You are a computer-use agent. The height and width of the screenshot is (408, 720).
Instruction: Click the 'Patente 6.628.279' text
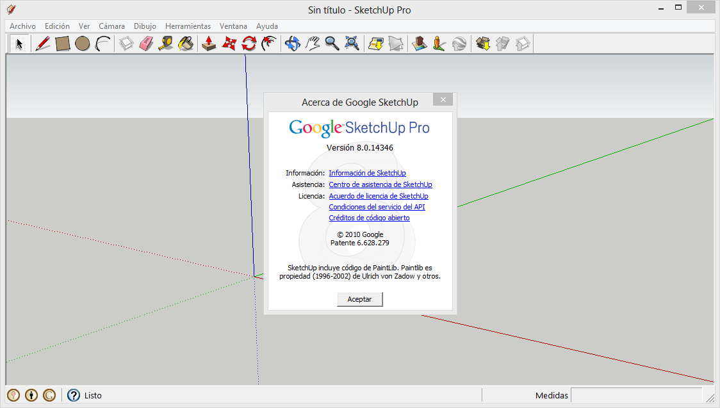tap(359, 243)
